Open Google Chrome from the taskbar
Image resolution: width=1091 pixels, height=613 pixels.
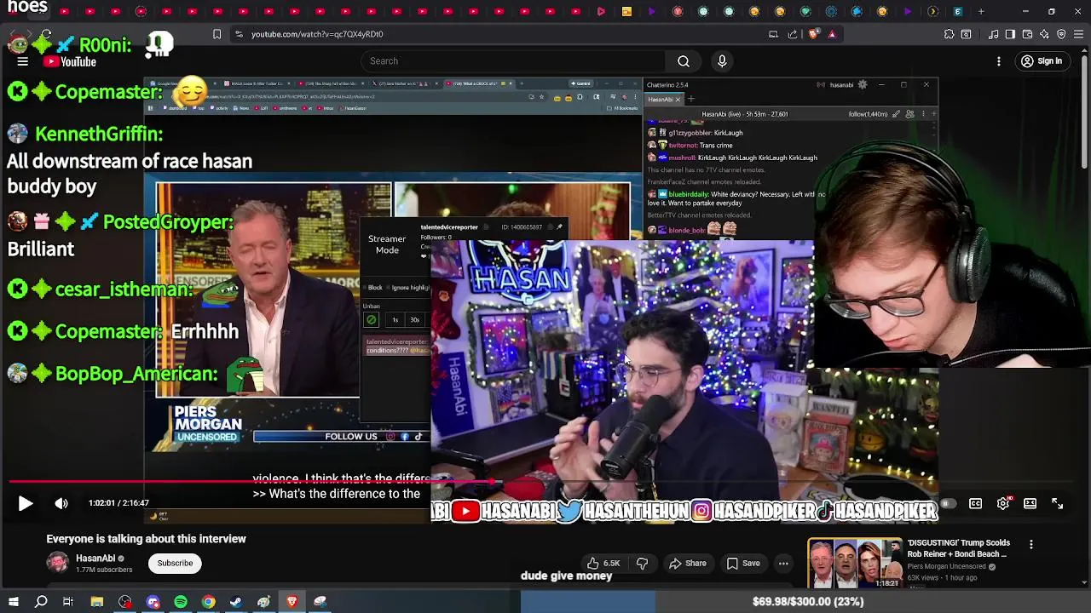pyautogui.click(x=208, y=602)
